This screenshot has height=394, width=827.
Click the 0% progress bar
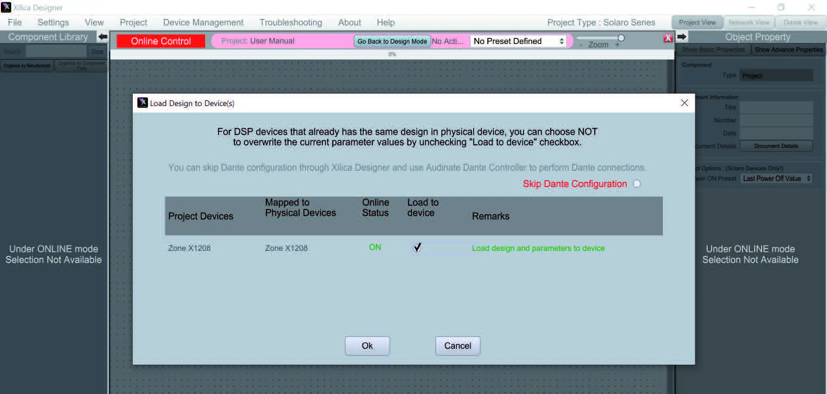392,54
